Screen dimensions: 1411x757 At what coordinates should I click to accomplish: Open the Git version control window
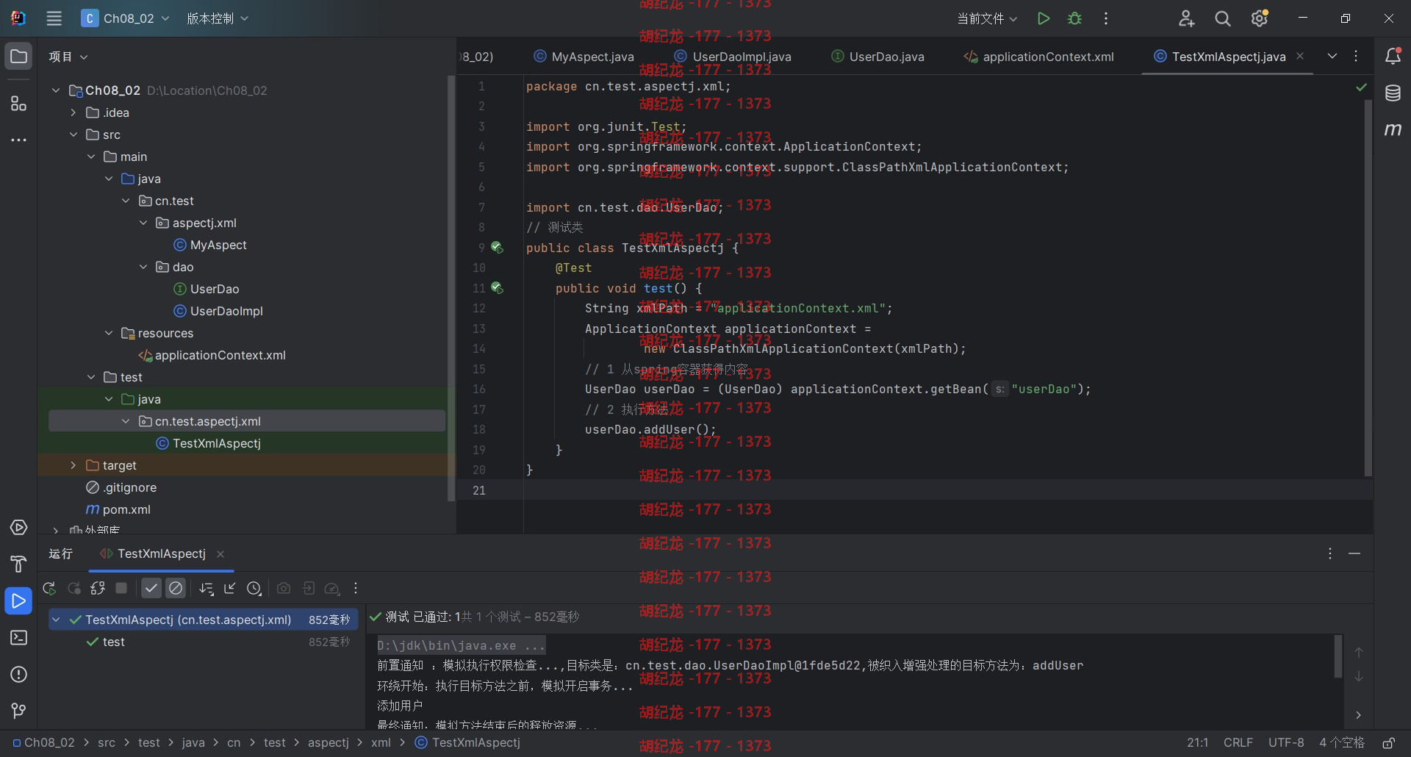(18, 711)
